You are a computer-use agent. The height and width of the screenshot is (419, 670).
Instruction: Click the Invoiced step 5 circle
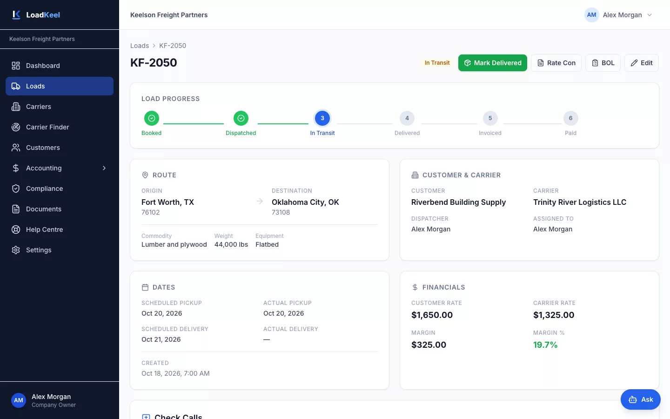490,118
